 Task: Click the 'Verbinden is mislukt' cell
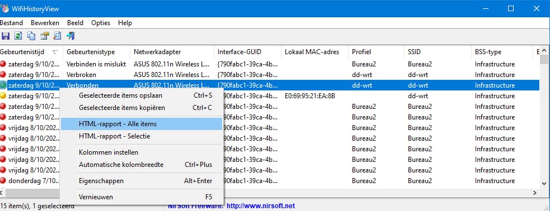pos(96,64)
